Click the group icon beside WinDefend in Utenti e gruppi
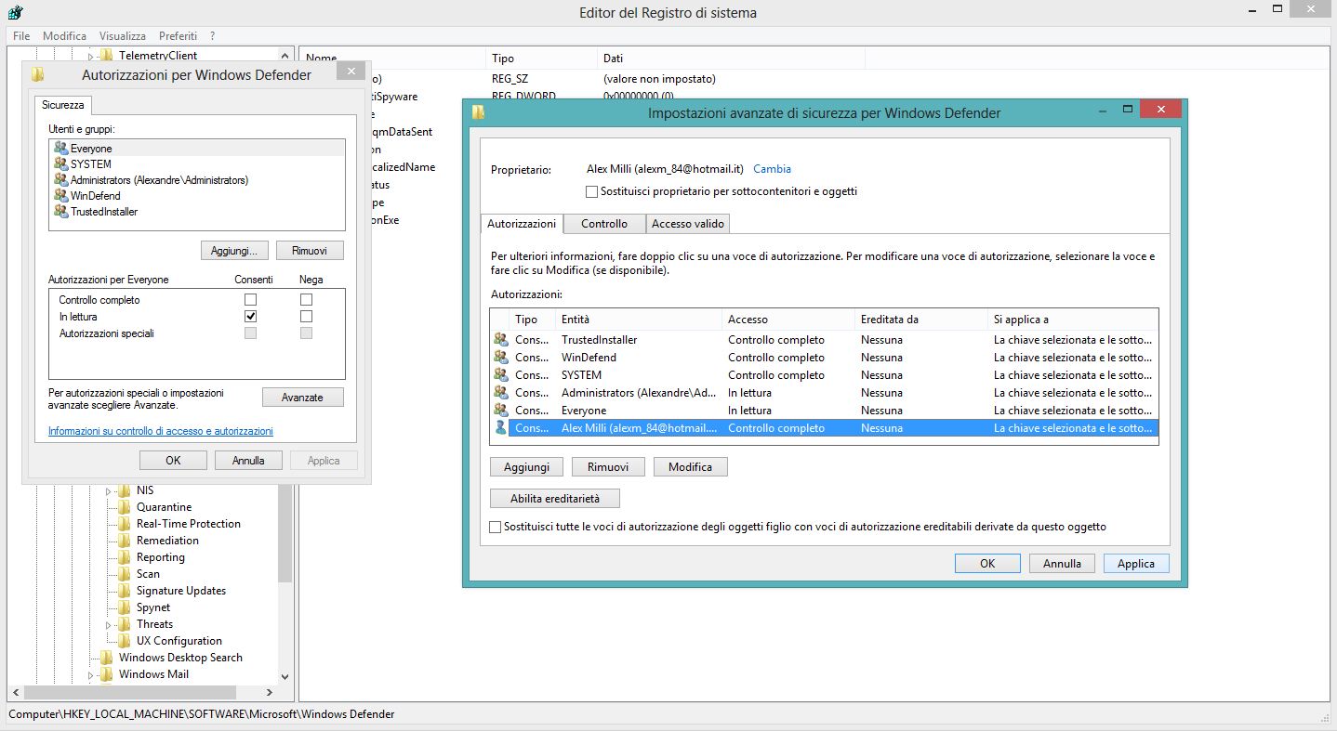This screenshot has width=1337, height=731. (61, 196)
